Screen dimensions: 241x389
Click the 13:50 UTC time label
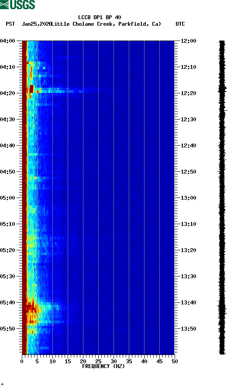[189, 329]
